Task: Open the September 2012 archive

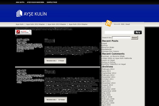Action: pyautogui.click(x=109, y=73)
